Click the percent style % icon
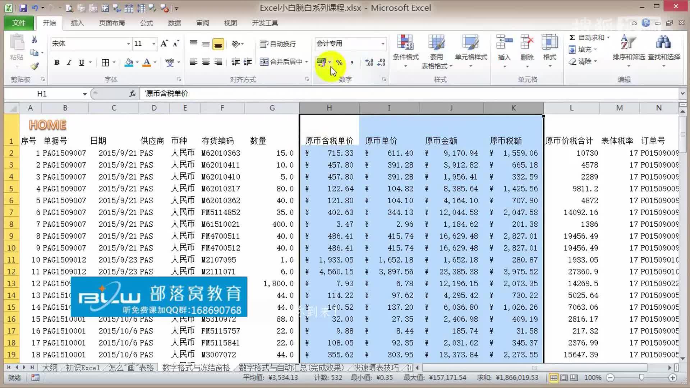Screen dimensions: 690x388 [x=339, y=63]
